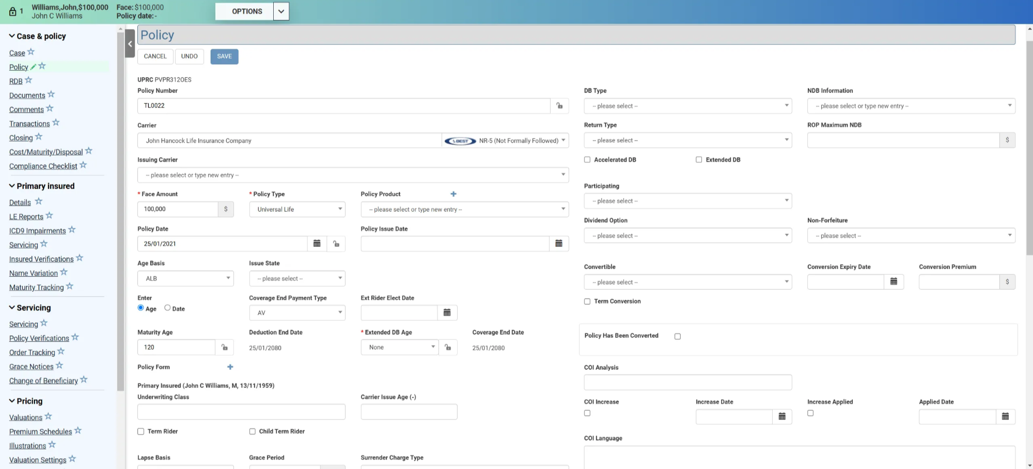Open the Transactions page in sidebar
1033x469 pixels.
click(29, 124)
